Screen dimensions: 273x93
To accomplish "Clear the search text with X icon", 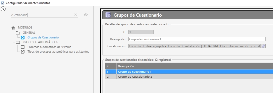I will (x=75, y=15).
